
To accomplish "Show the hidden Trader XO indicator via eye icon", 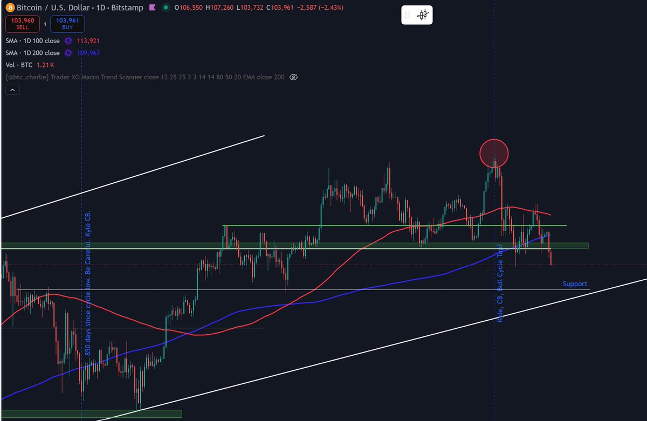I will point(293,77).
